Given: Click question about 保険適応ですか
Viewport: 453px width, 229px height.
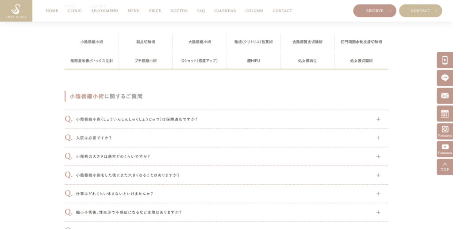Looking at the screenshot, I should (x=137, y=119).
